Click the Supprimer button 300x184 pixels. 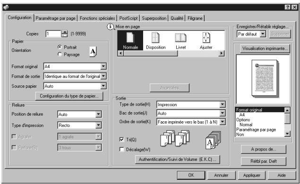[280, 34]
